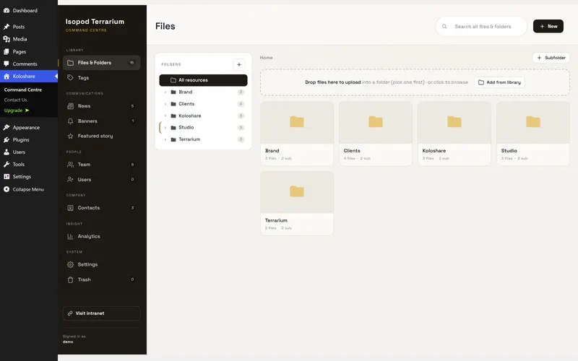This screenshot has width=578, height=361.
Task: Open Contact Us submenu item
Action: click(15, 100)
